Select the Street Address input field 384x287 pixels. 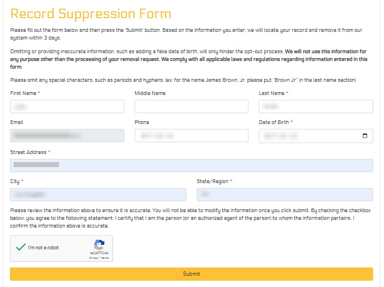click(x=191, y=165)
